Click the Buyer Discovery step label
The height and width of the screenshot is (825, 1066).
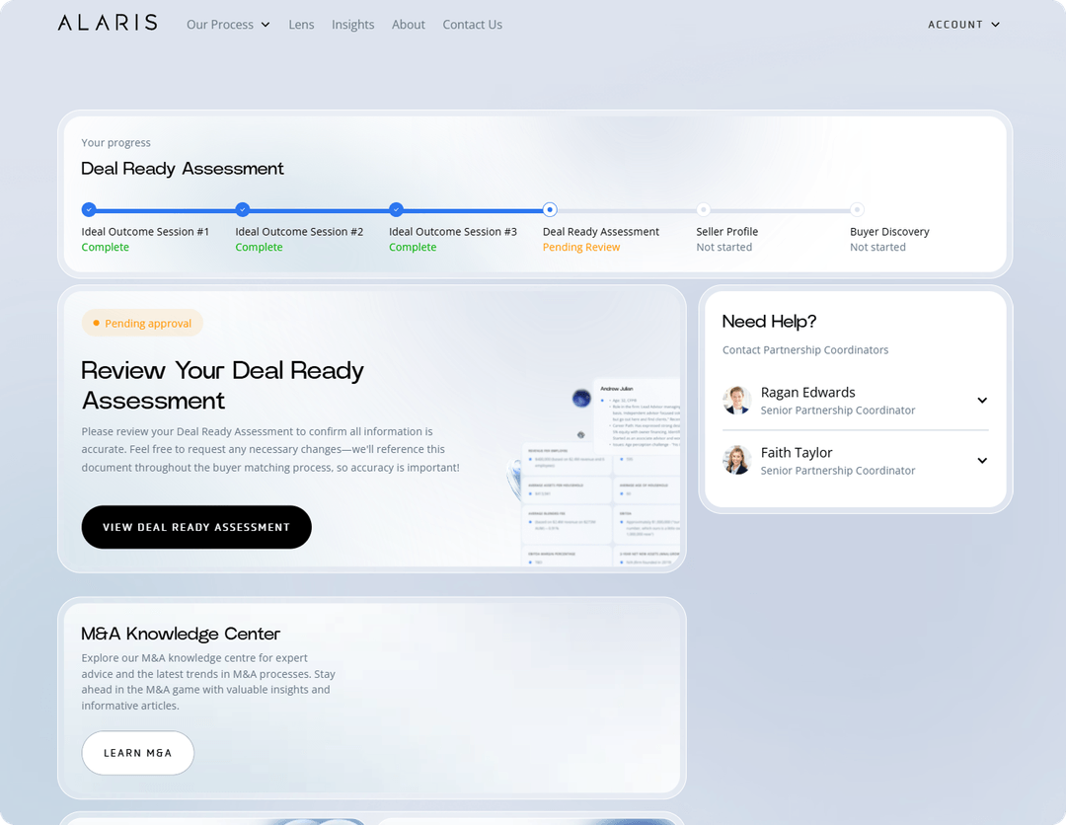coord(889,232)
